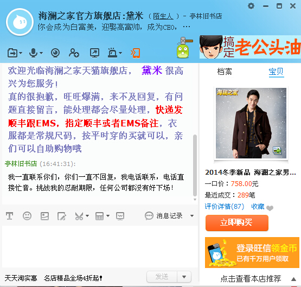
Task: Click the insert image icon
Action: tap(44, 216)
